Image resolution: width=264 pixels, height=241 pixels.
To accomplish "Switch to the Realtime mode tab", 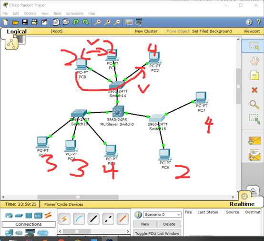I will [x=242, y=204].
